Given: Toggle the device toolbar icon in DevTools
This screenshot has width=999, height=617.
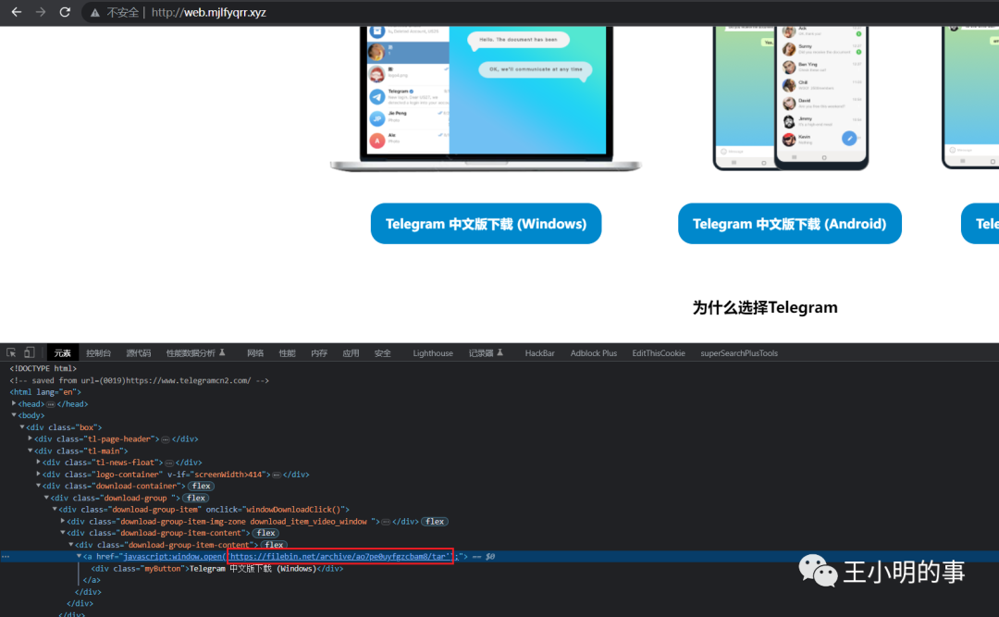Looking at the screenshot, I should (30, 352).
